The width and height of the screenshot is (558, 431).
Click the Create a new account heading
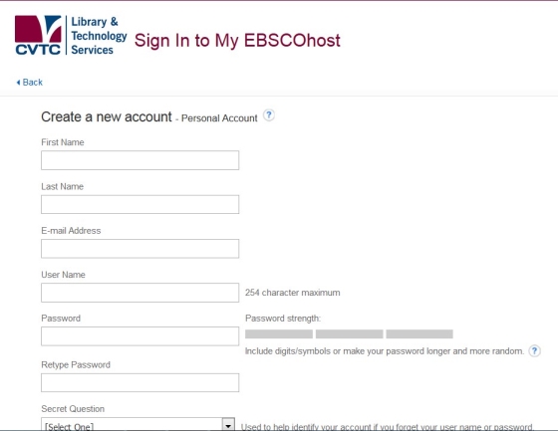pyautogui.click(x=107, y=117)
